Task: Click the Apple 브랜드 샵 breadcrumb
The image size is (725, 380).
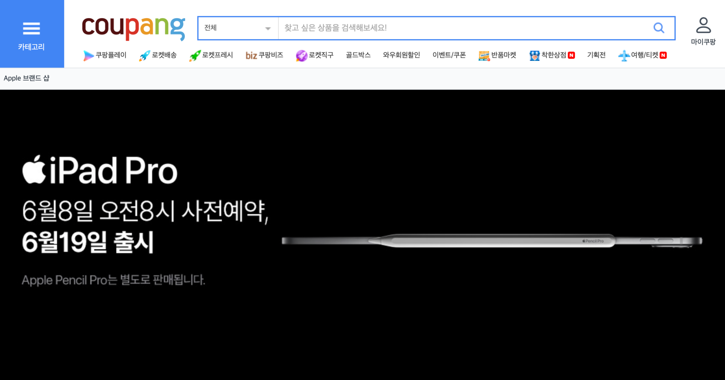Action: (x=27, y=78)
